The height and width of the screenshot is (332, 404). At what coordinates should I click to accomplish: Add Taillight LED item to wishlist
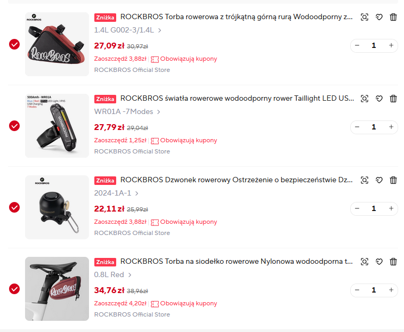tap(379, 99)
